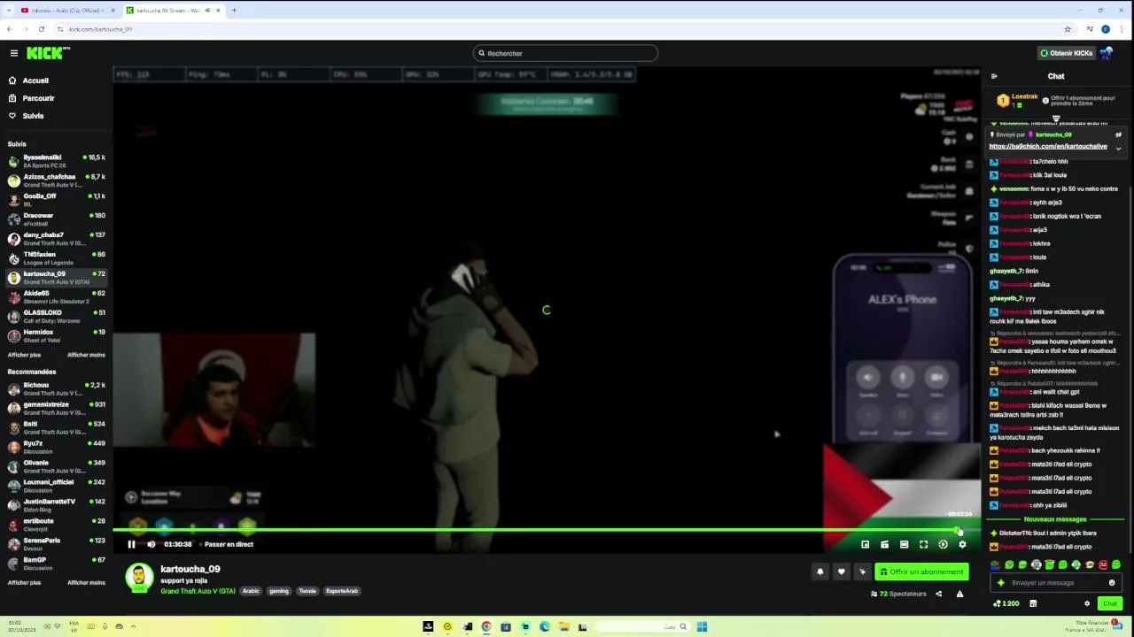This screenshot has height=637, width=1134.
Task: Open Chrome three-dot menu
Action: pyautogui.click(x=1122, y=29)
